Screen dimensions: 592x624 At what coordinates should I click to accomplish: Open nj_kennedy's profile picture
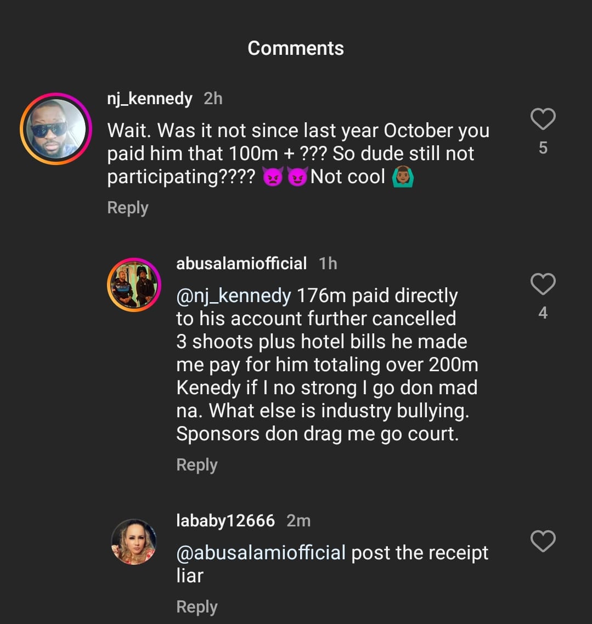(55, 128)
